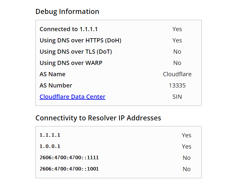Image resolution: width=228 pixels, height=180 pixels.
Task: Select the Using DNS over WARP label
Action: click(71, 63)
